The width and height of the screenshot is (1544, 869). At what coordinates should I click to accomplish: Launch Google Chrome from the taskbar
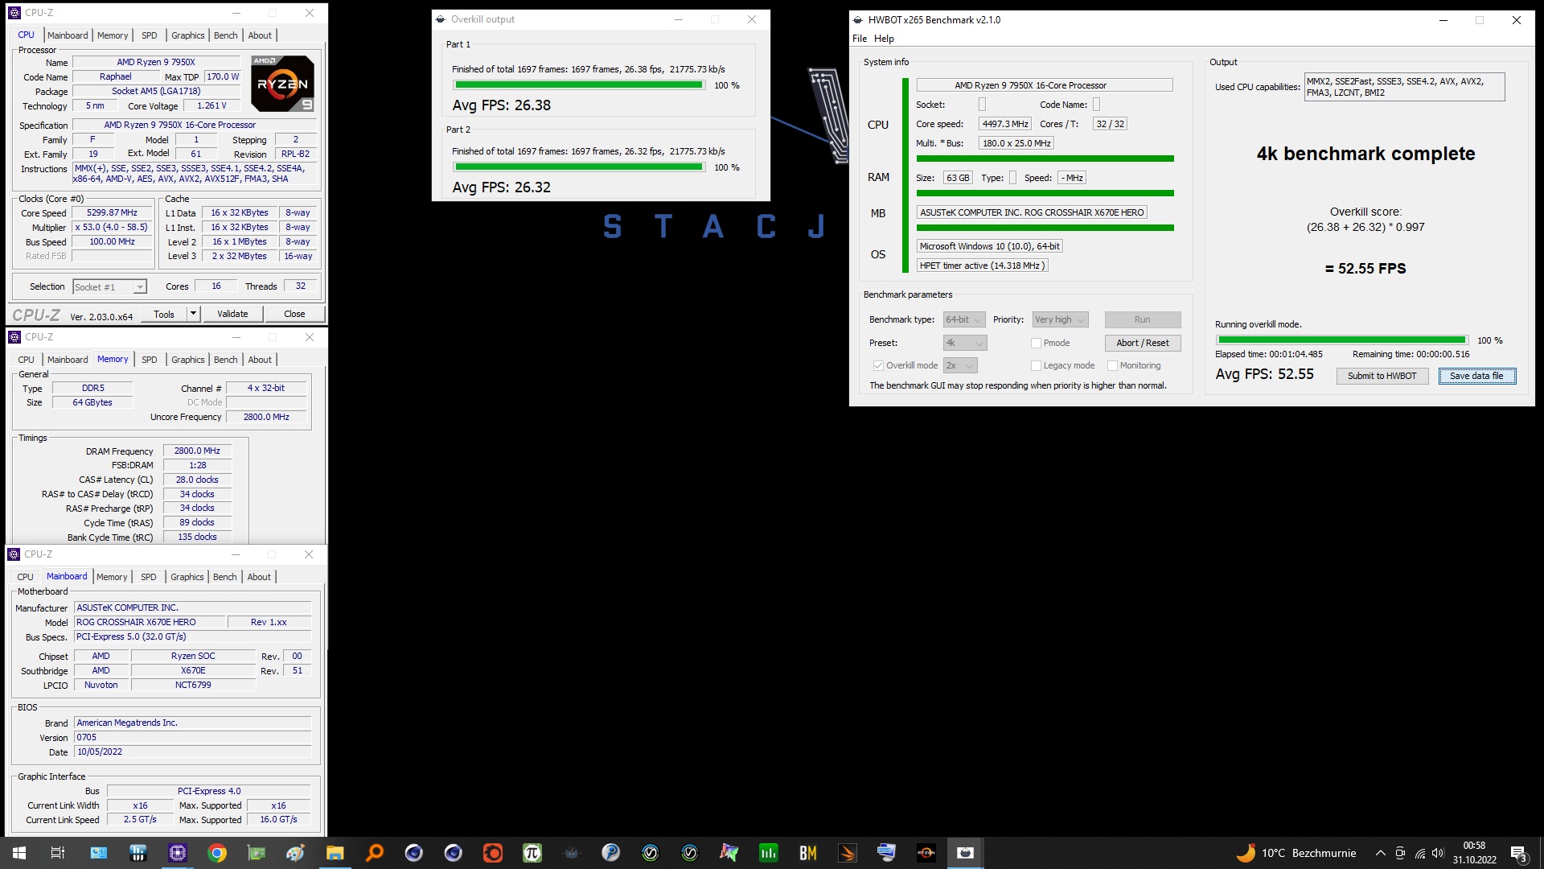pyautogui.click(x=217, y=853)
